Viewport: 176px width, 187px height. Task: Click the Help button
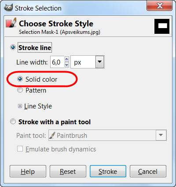28,171
